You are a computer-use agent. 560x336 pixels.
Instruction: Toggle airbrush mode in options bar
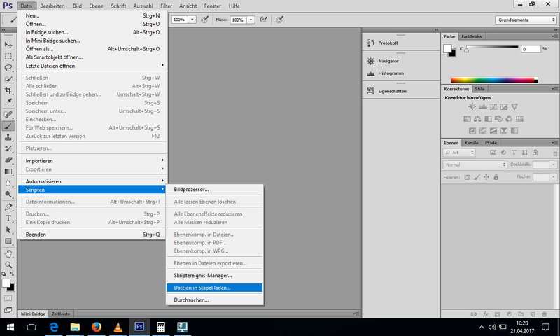click(x=264, y=20)
